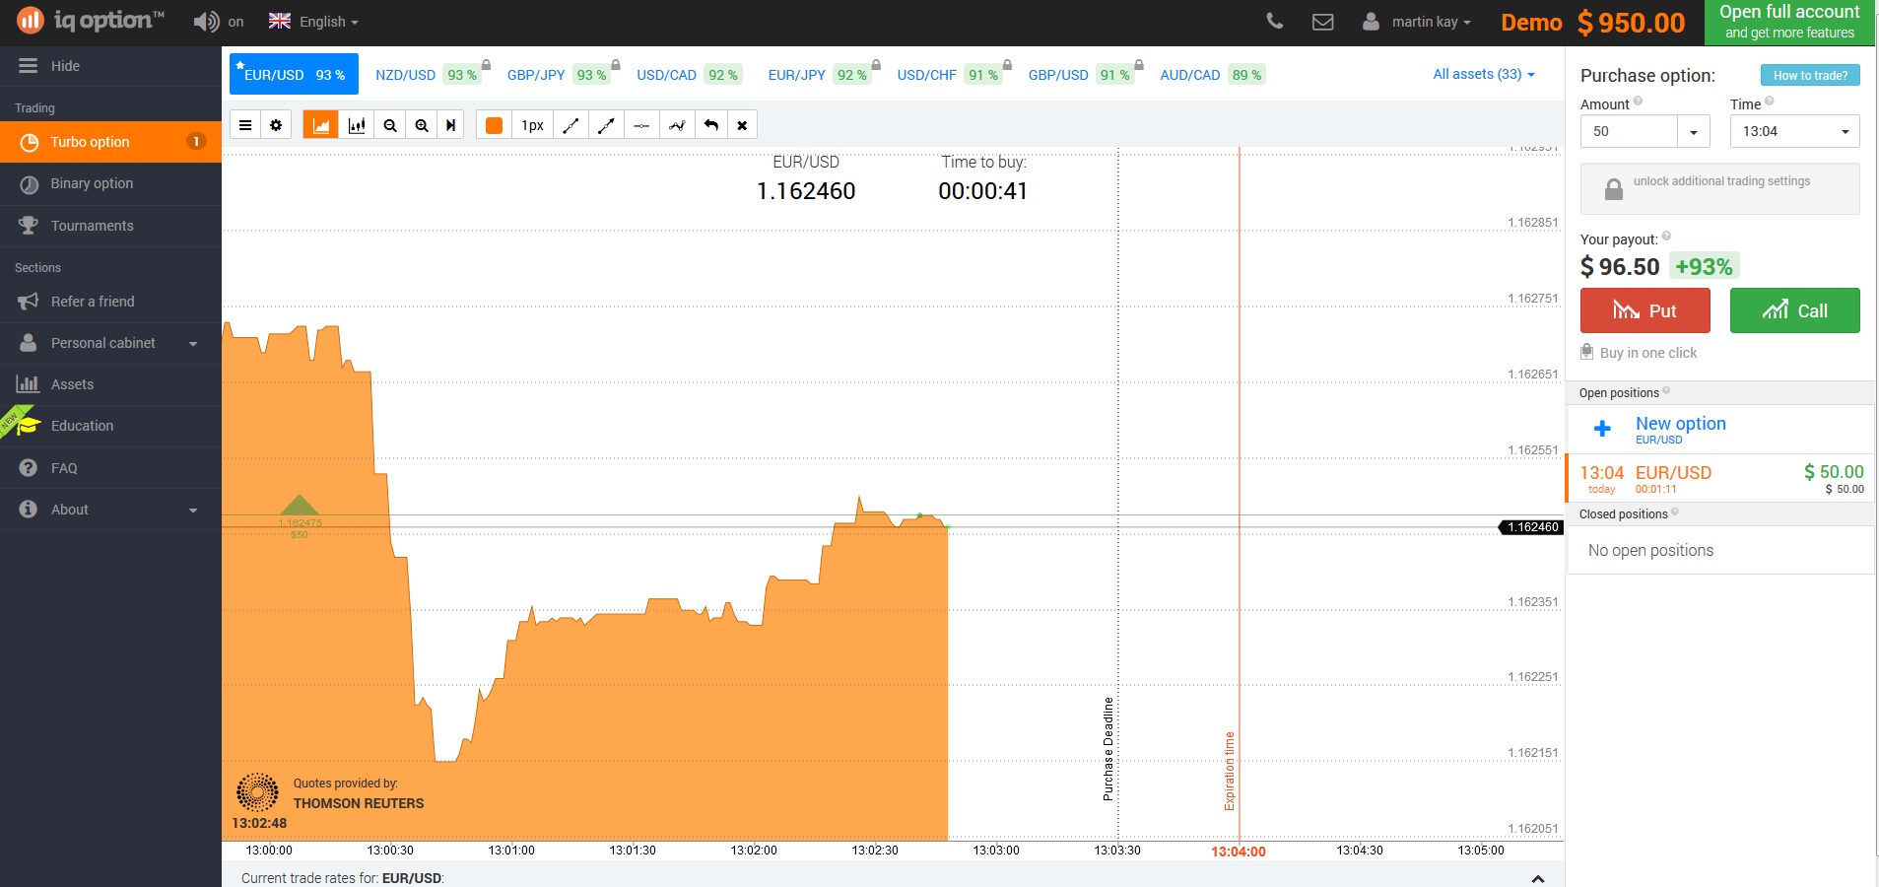Open the chart list menu icon

tap(245, 125)
